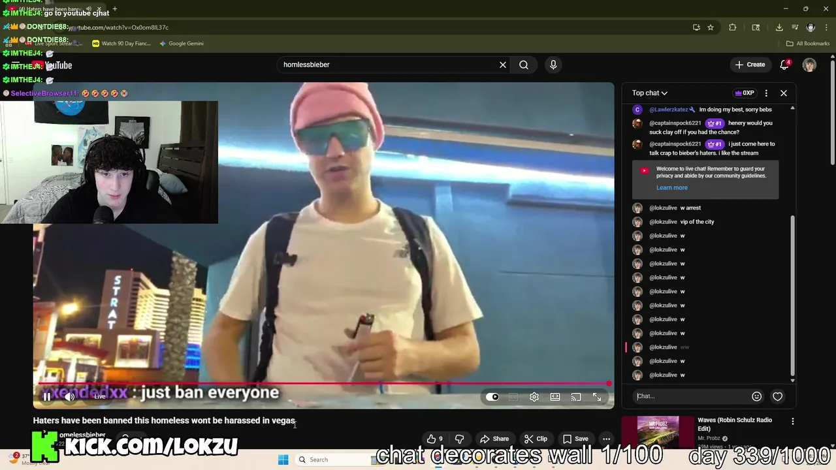Dislike the video with thumbs down
Viewport: 836px width, 470px height.
[x=459, y=439]
